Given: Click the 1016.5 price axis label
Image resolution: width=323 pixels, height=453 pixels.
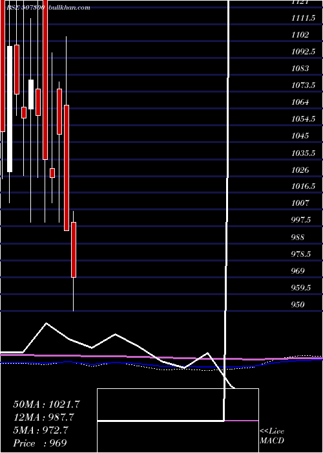Looking at the screenshot, I should tap(303, 186).
